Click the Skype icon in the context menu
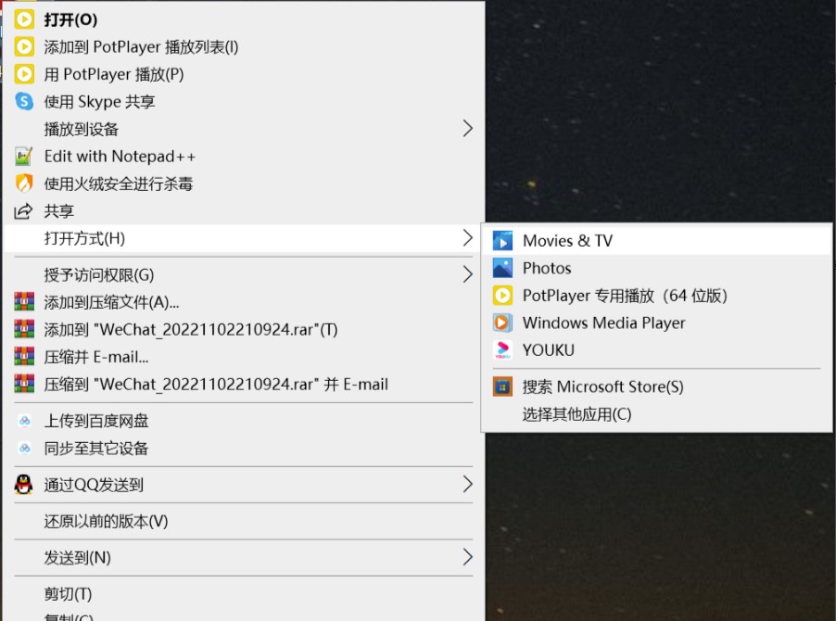Screen dimensions: 836x621 point(22,101)
